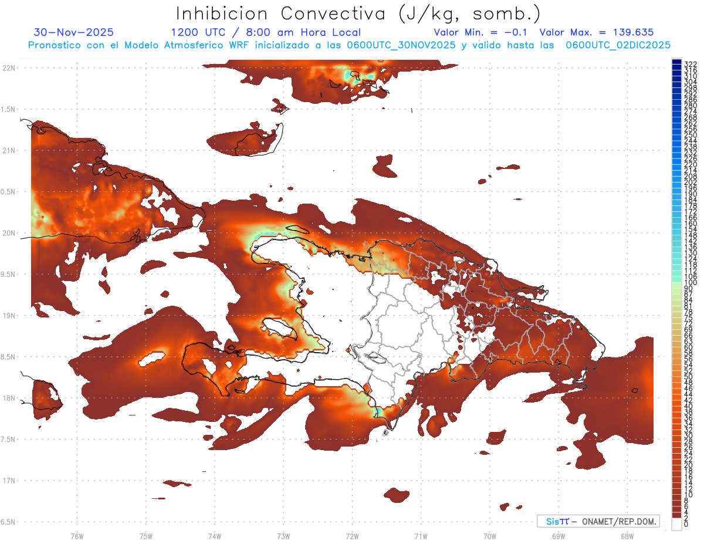Click the longitude label "68W"

[627, 536]
